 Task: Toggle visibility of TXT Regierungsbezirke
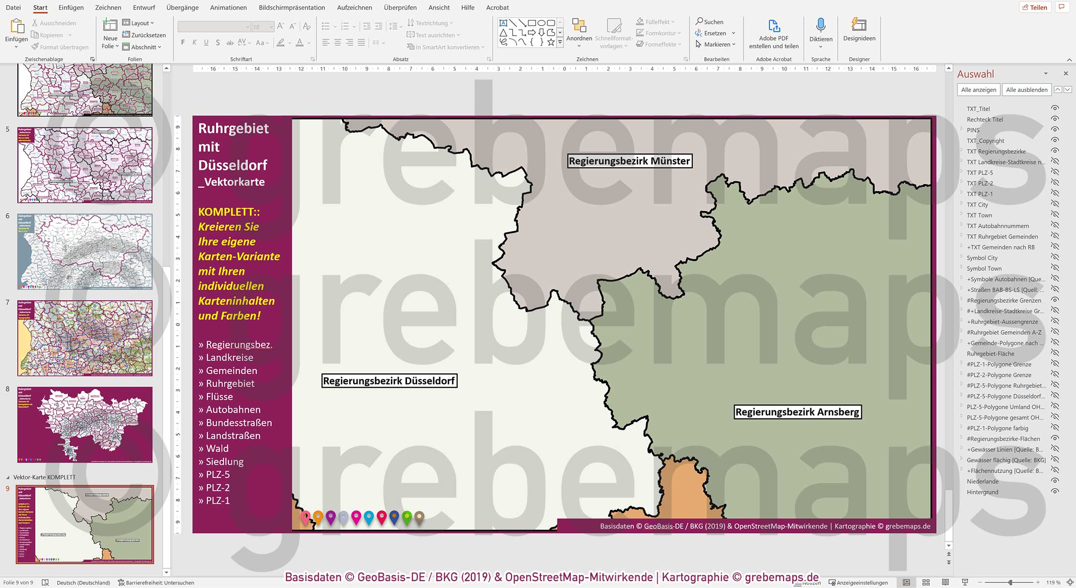(1055, 151)
